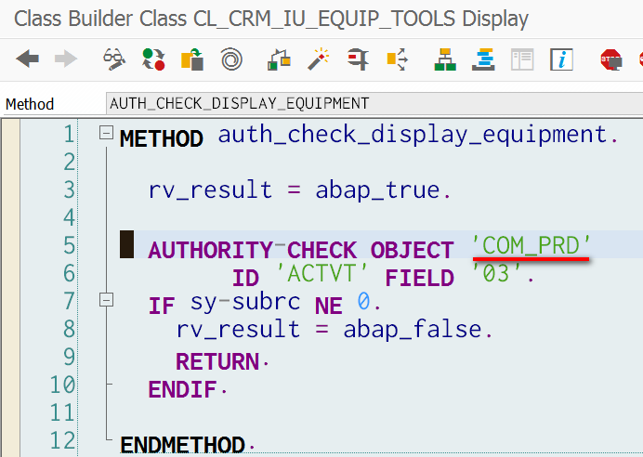Click AUTHORITY-CHECK keyword on line 5
Image resolution: width=643 pixels, height=457 pixels.
click(x=253, y=250)
